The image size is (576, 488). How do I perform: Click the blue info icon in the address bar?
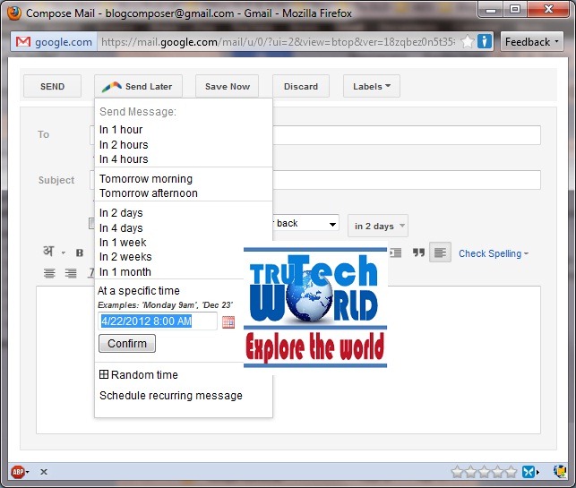[x=484, y=41]
